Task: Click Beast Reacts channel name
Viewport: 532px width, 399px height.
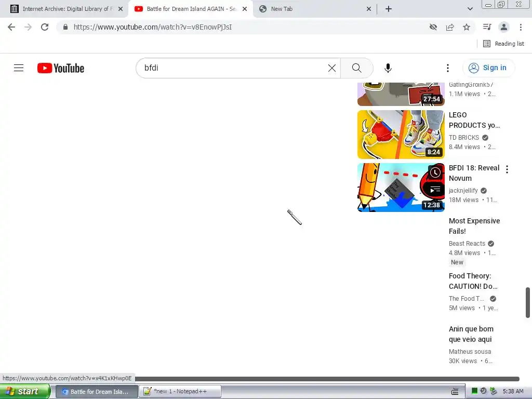Action: click(x=467, y=244)
